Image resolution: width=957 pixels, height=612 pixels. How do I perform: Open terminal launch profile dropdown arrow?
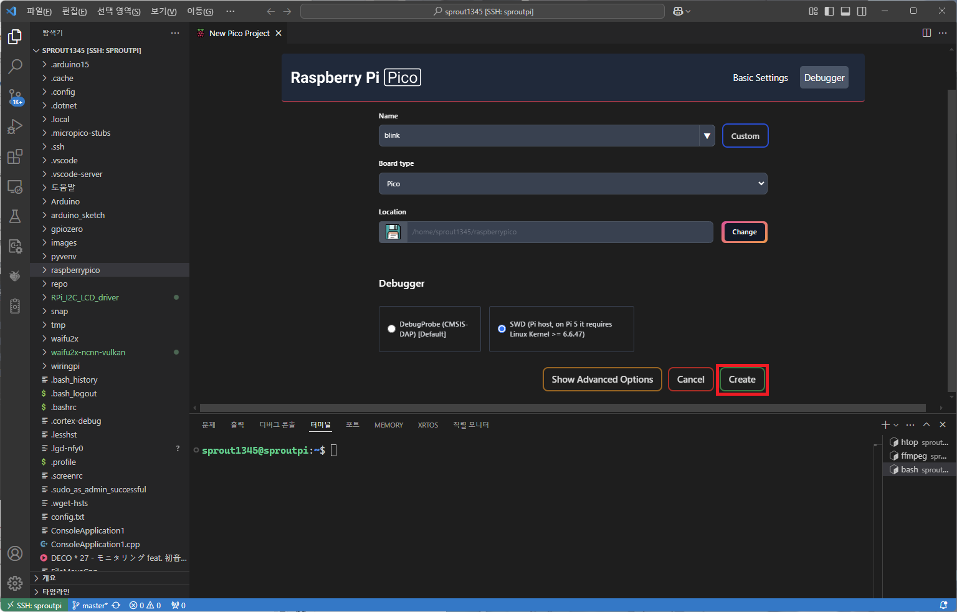click(896, 425)
